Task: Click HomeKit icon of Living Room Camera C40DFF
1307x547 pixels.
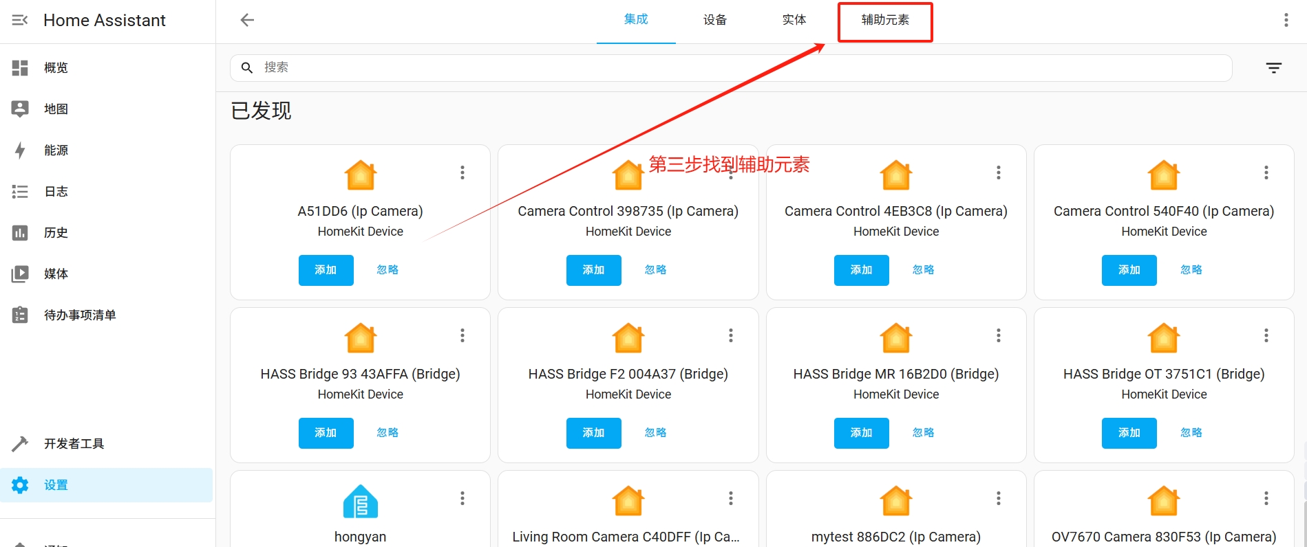Action: pos(628,501)
